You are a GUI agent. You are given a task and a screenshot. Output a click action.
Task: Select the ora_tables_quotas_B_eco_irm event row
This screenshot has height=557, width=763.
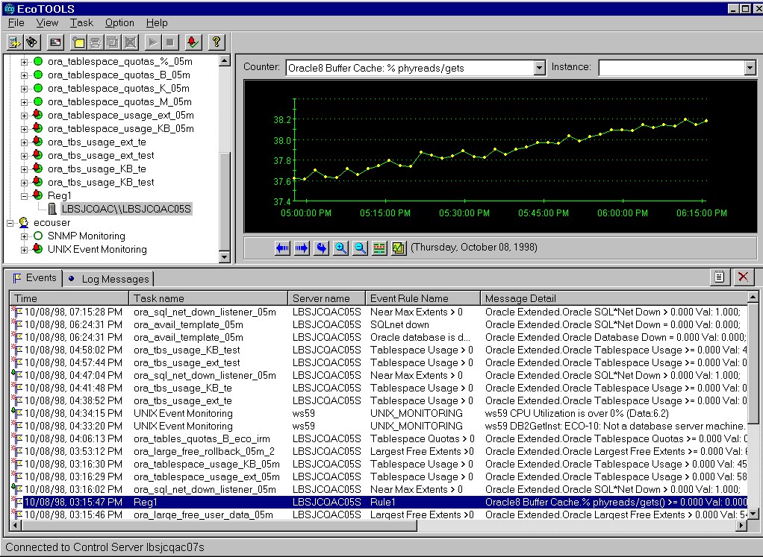(379, 439)
